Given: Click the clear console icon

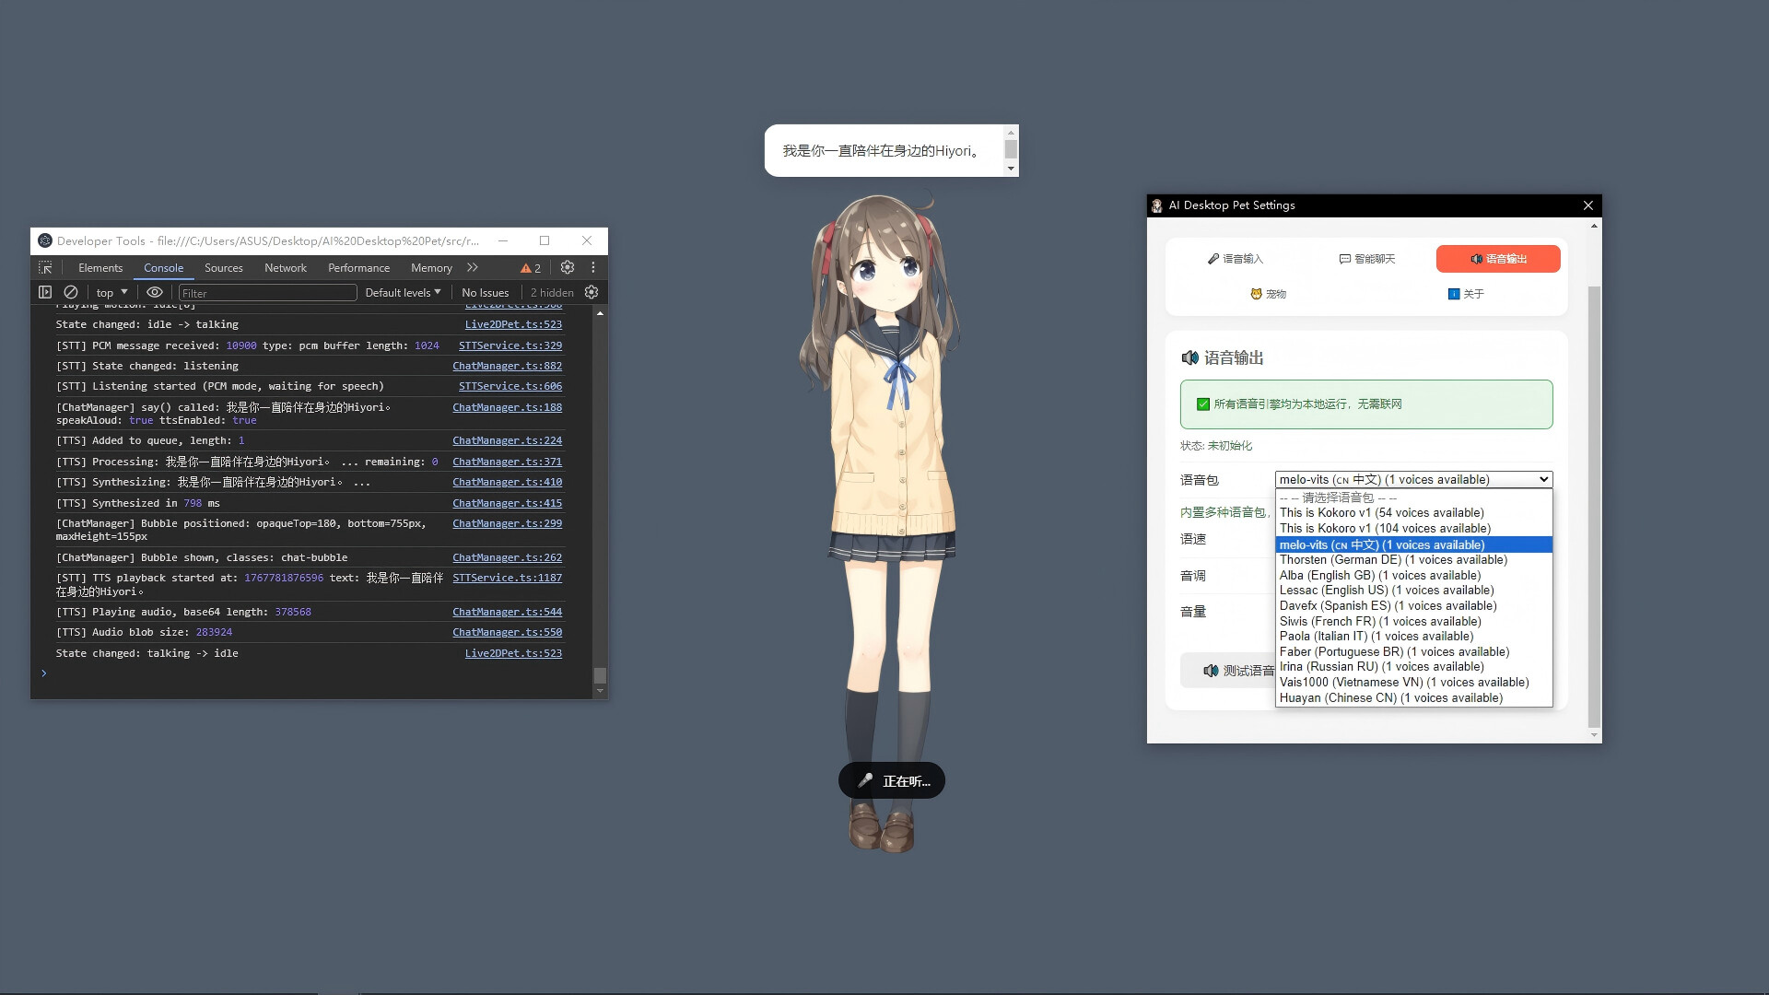Looking at the screenshot, I should [x=72, y=292].
